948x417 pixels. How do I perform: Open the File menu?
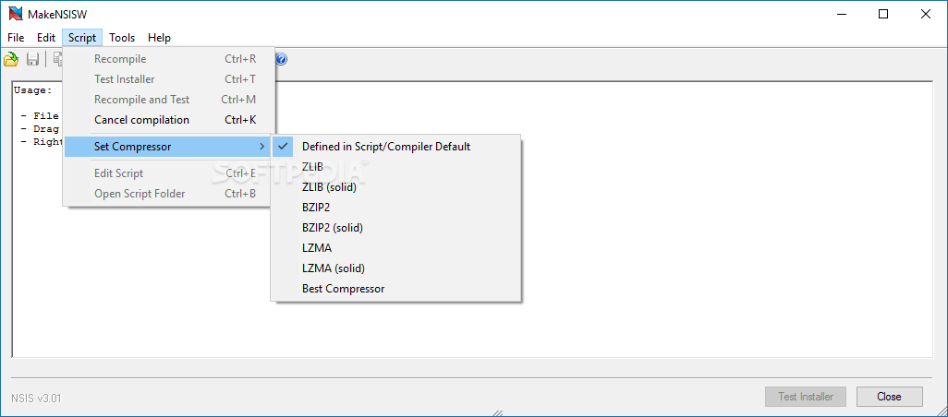tap(16, 38)
